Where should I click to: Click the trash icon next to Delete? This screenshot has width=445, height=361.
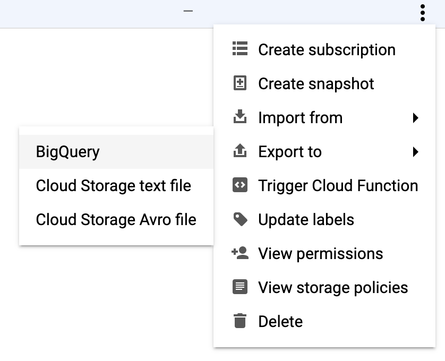(240, 321)
